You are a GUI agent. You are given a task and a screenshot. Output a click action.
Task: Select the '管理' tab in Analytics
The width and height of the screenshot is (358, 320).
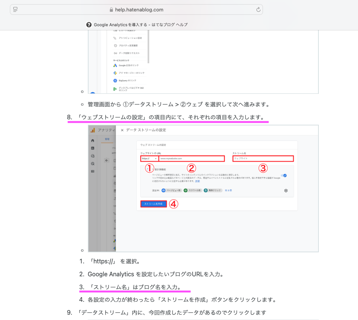click(107, 139)
